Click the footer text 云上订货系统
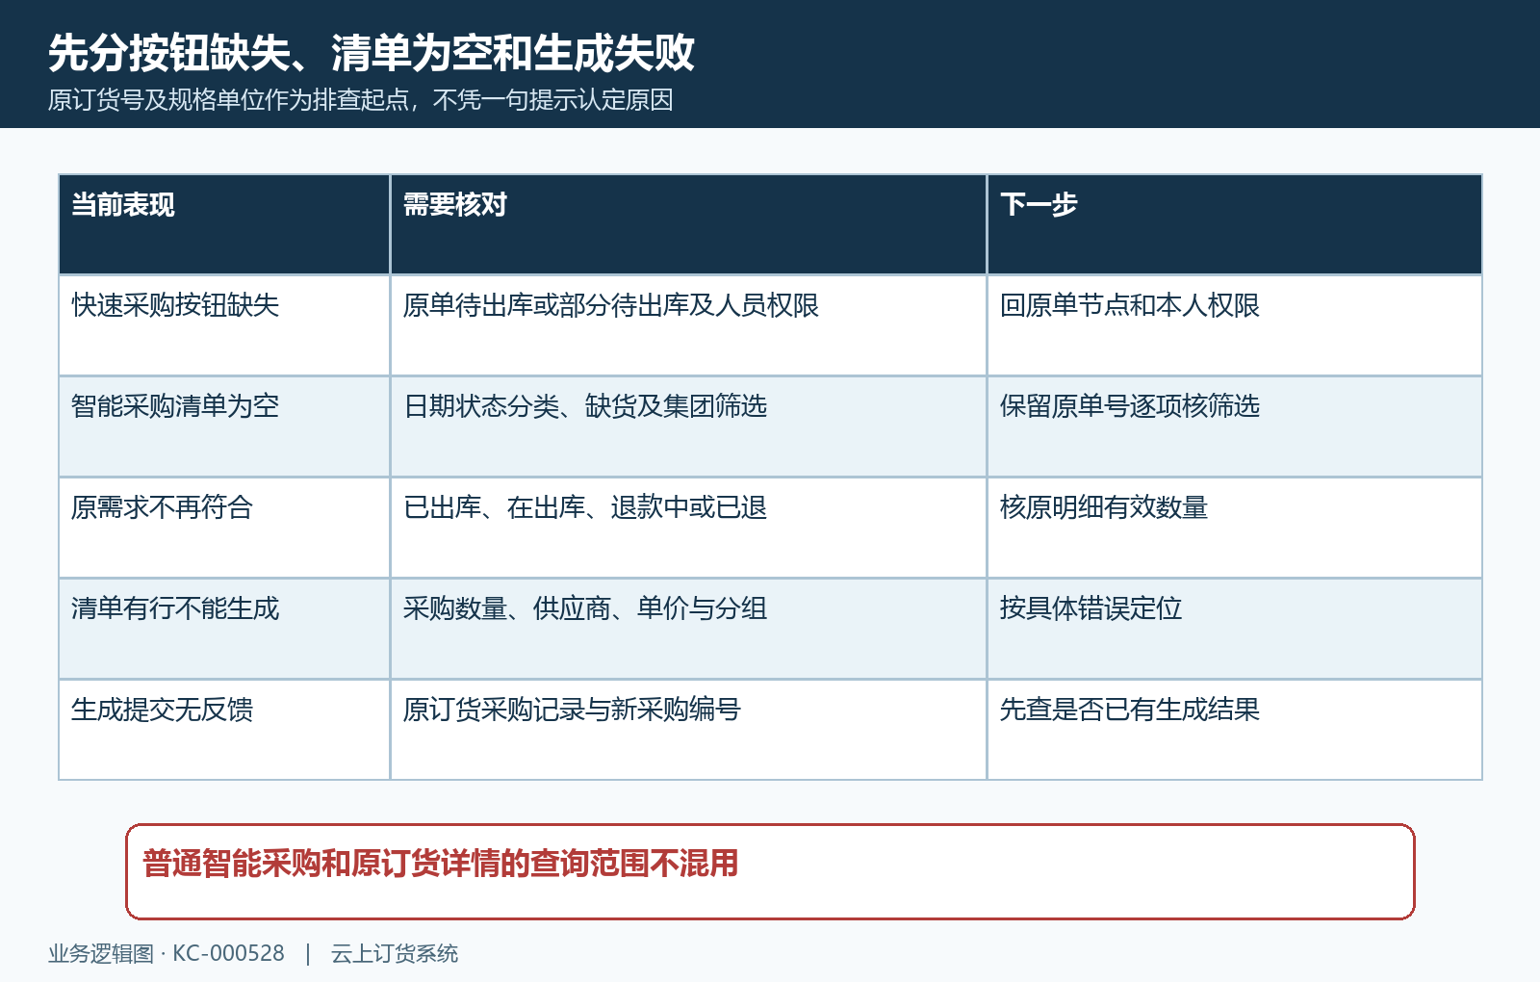Viewport: 1540px width, 982px height. point(395,953)
